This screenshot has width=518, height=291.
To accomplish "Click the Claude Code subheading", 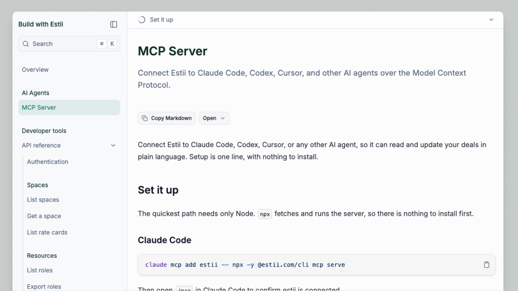I will [x=165, y=240].
